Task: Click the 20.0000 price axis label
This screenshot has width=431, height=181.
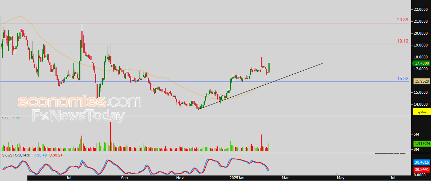Action: pos(421,33)
